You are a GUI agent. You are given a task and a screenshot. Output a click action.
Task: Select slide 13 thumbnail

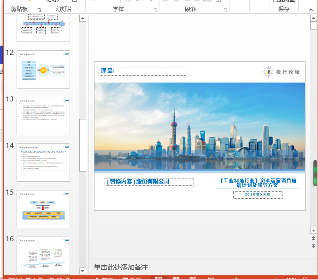[43, 116]
